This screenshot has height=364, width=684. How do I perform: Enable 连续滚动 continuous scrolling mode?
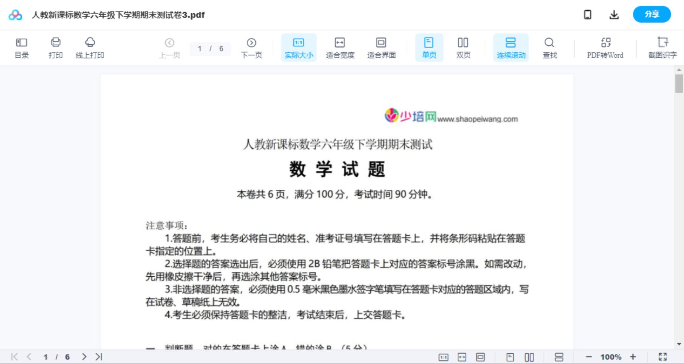coord(511,47)
